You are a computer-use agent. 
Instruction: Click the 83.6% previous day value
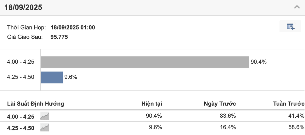(228, 116)
